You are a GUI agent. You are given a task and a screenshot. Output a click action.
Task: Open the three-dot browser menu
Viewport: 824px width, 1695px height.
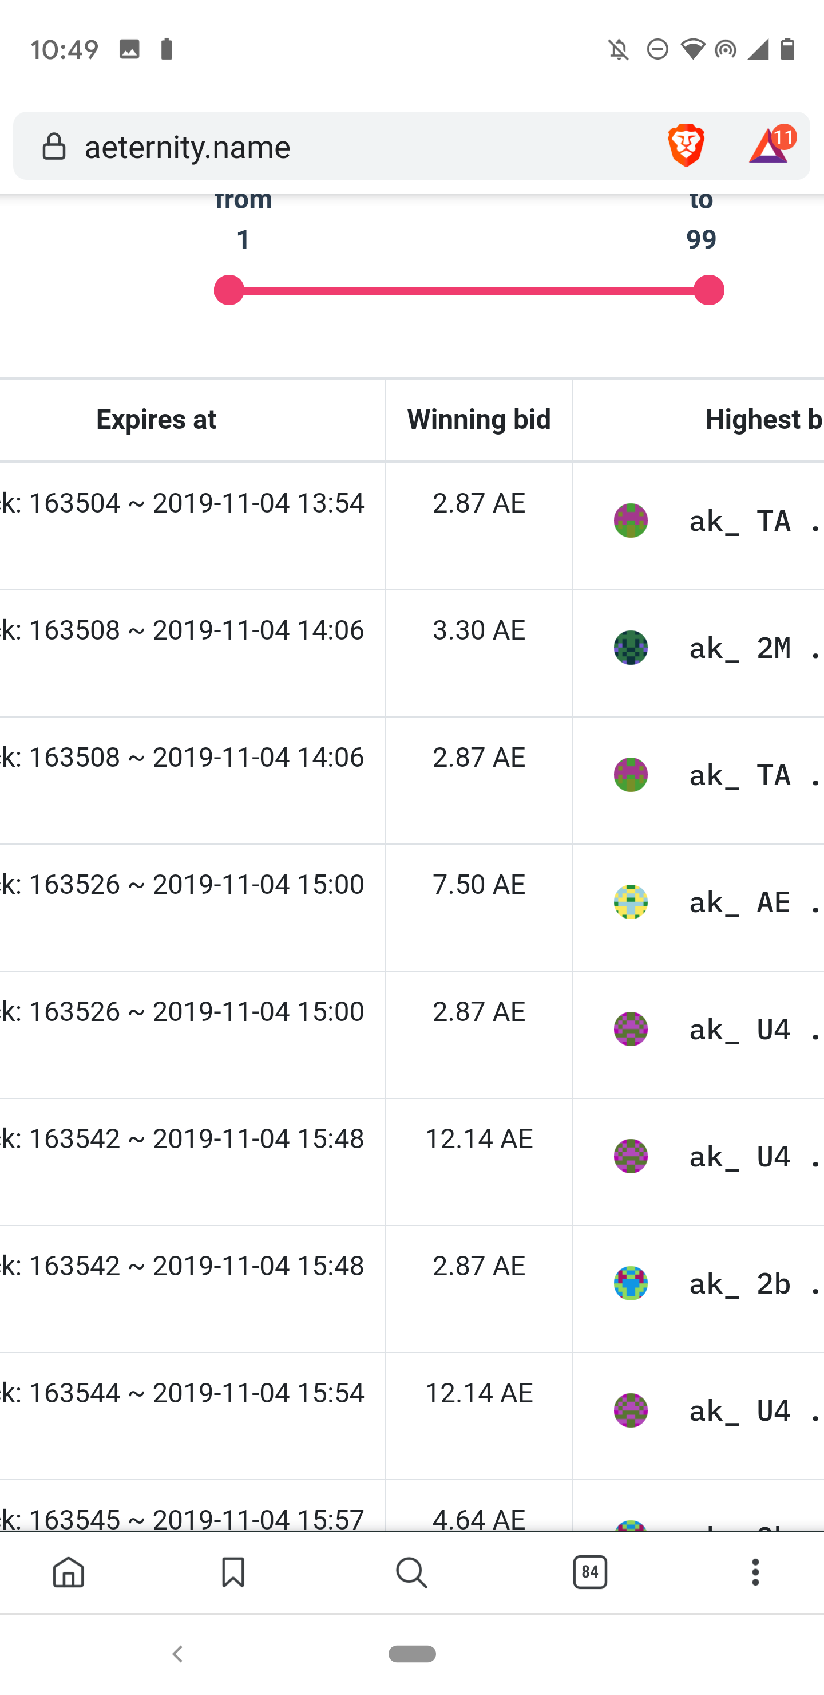coord(755,1572)
